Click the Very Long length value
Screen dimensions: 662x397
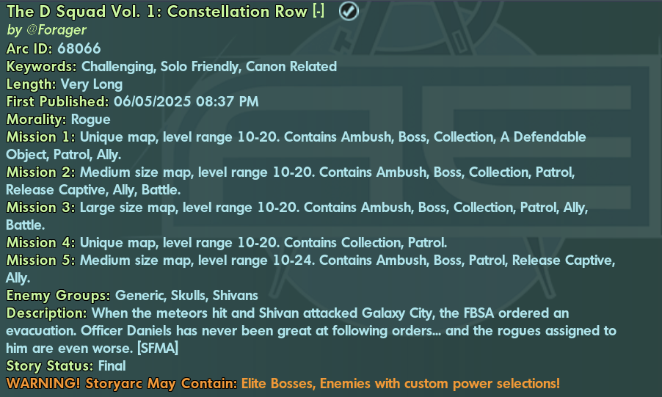[92, 84]
